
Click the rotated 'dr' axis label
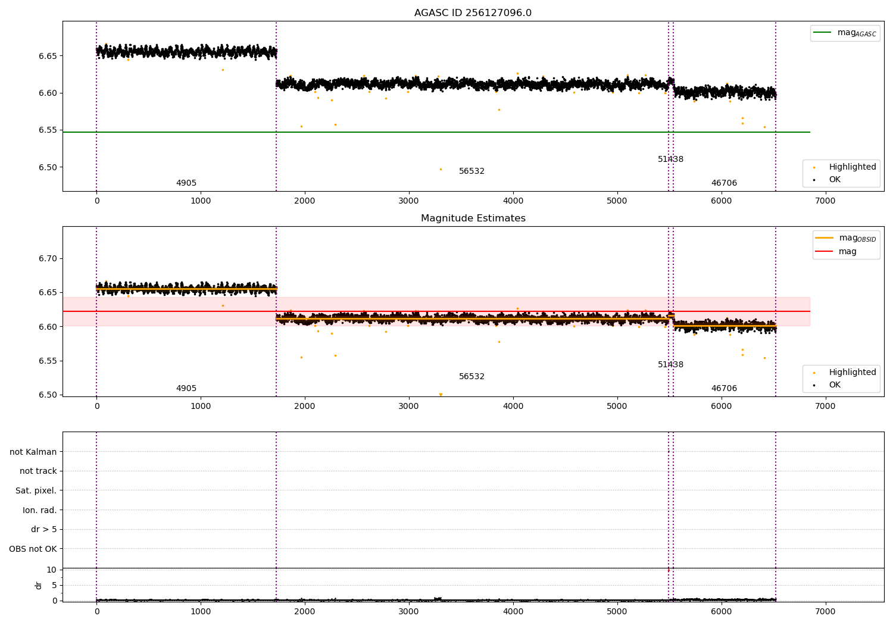[39, 585]
